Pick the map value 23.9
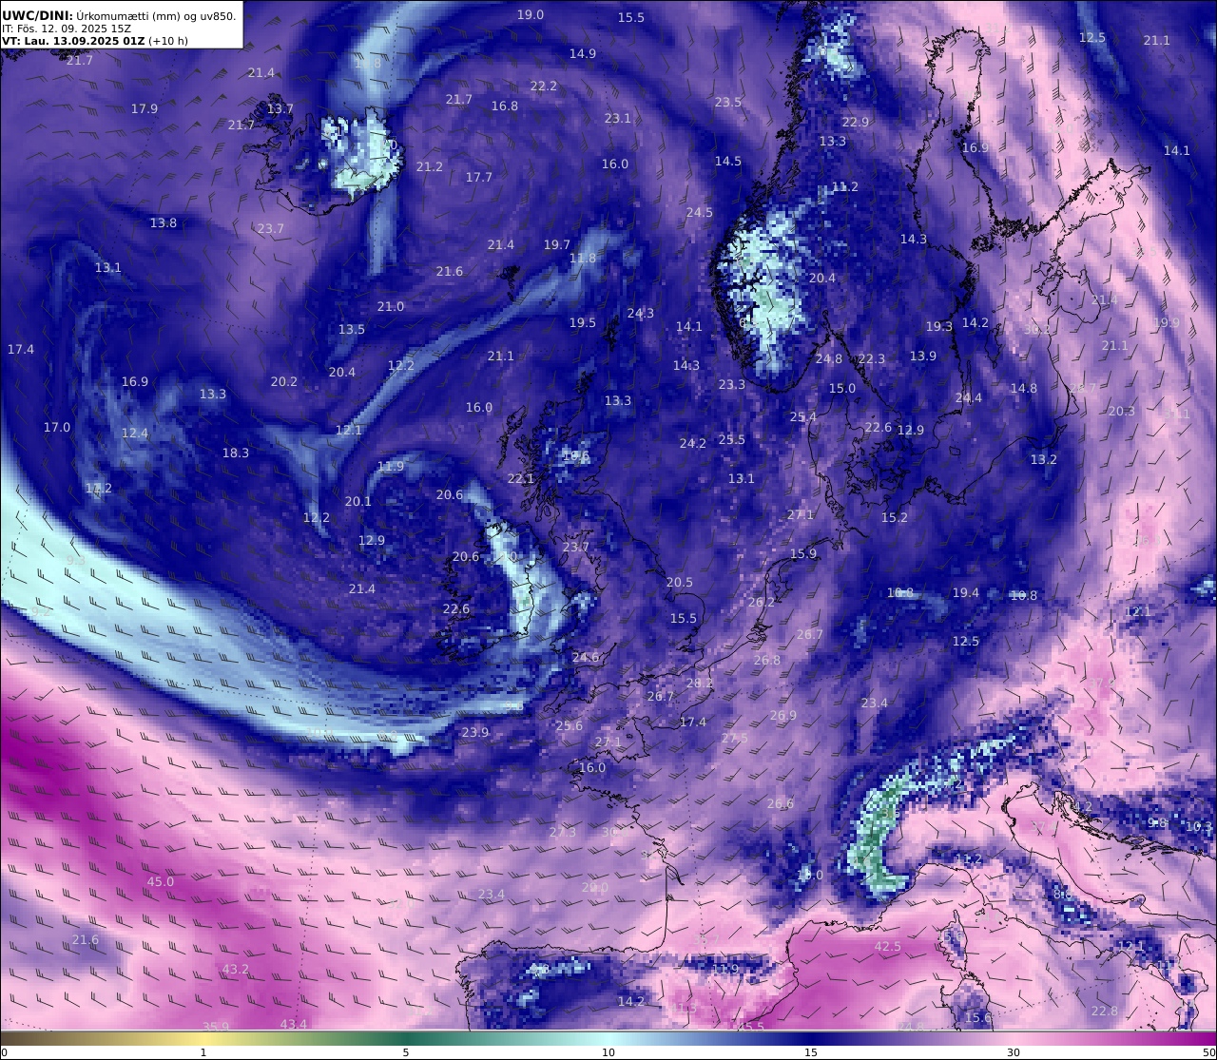This screenshot has height=1060, width=1217. [475, 732]
